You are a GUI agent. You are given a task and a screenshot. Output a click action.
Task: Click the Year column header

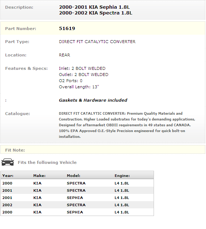[x=8, y=175]
